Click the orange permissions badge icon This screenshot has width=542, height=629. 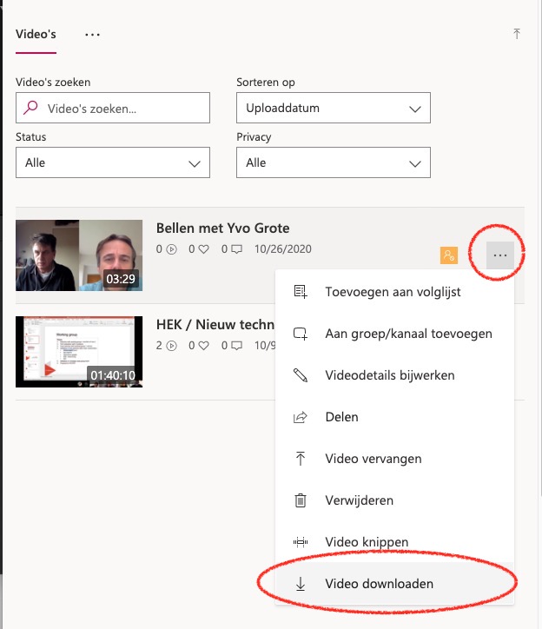(x=448, y=255)
